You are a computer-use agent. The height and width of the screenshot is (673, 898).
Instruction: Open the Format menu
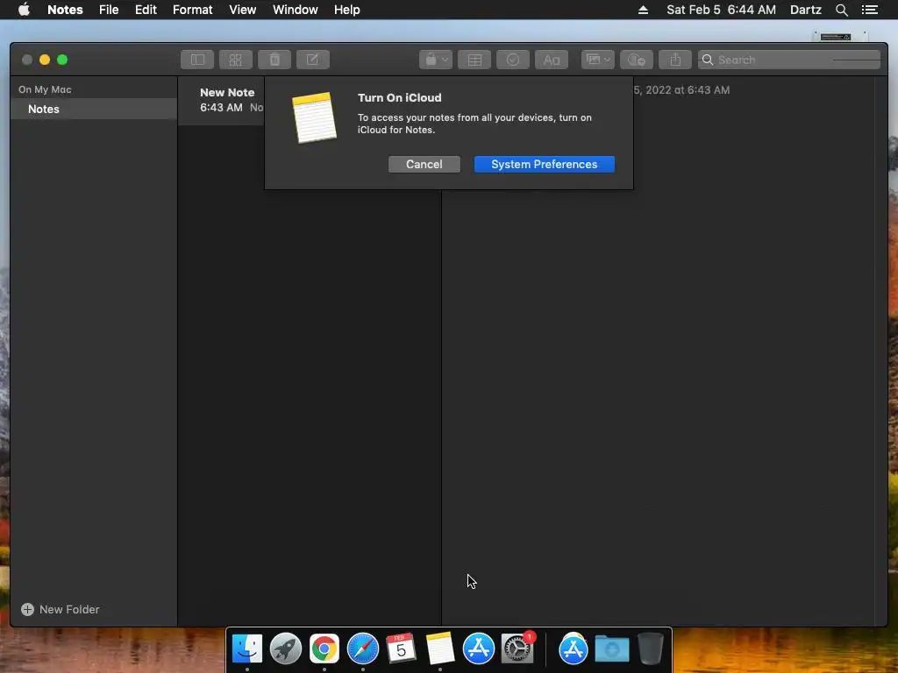pyautogui.click(x=192, y=10)
